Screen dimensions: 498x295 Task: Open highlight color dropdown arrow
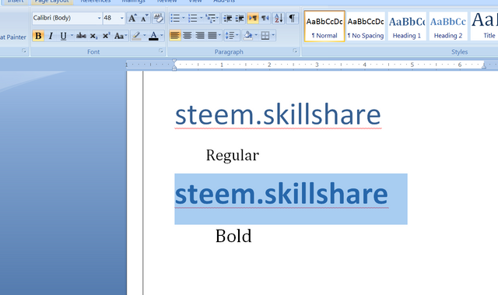point(145,36)
